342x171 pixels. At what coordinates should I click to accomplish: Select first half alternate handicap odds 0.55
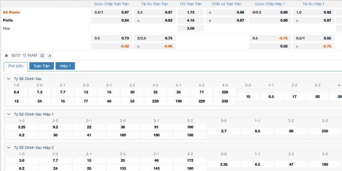pyautogui.click(x=270, y=46)
